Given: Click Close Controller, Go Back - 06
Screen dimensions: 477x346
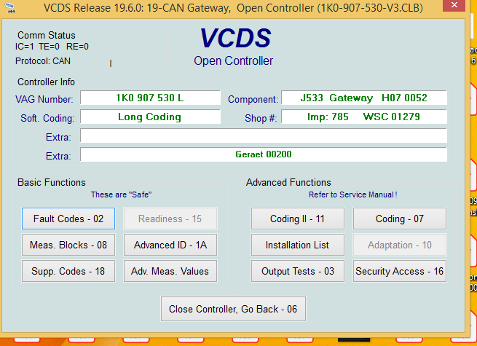Looking at the screenshot, I should [233, 309].
